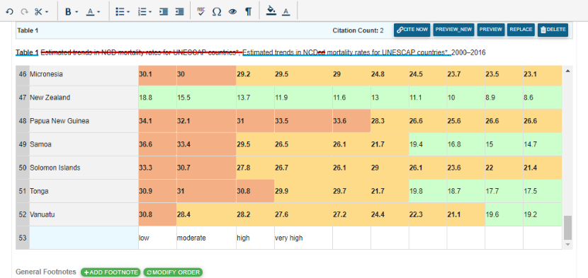Click the Samoa cell
Viewport: 588px width, 278px height.
coord(84,144)
